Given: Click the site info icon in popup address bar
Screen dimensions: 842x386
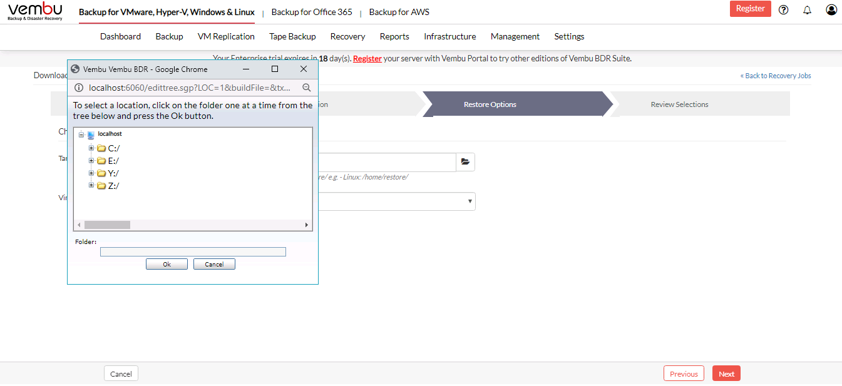Looking at the screenshot, I should pos(78,88).
